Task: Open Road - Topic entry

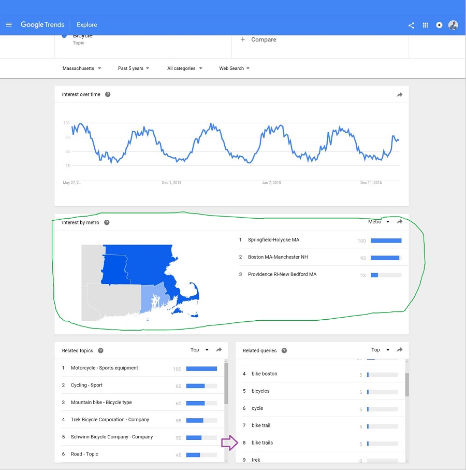Action: point(140,454)
